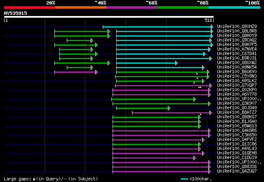Select the UniRef100_C3K650 label

pyautogui.click(x=237, y=135)
